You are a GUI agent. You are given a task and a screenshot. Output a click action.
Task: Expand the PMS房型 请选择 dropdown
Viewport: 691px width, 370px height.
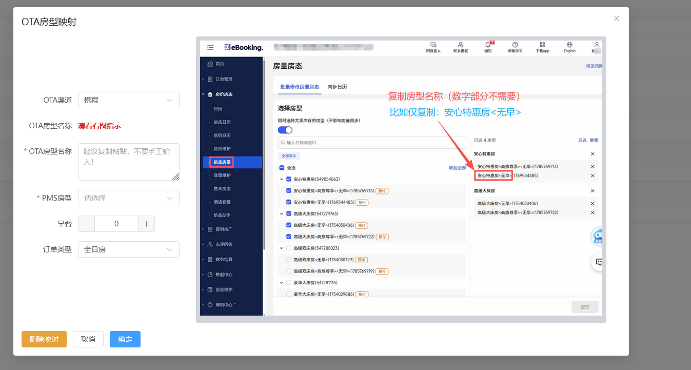pos(129,198)
